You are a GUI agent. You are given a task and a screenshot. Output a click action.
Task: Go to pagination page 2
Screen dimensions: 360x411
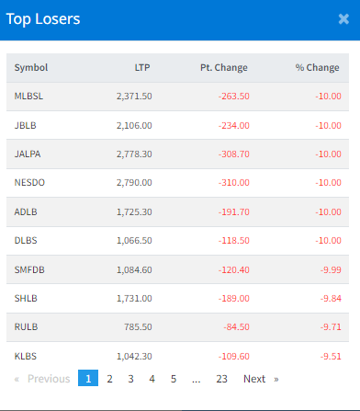click(x=109, y=379)
